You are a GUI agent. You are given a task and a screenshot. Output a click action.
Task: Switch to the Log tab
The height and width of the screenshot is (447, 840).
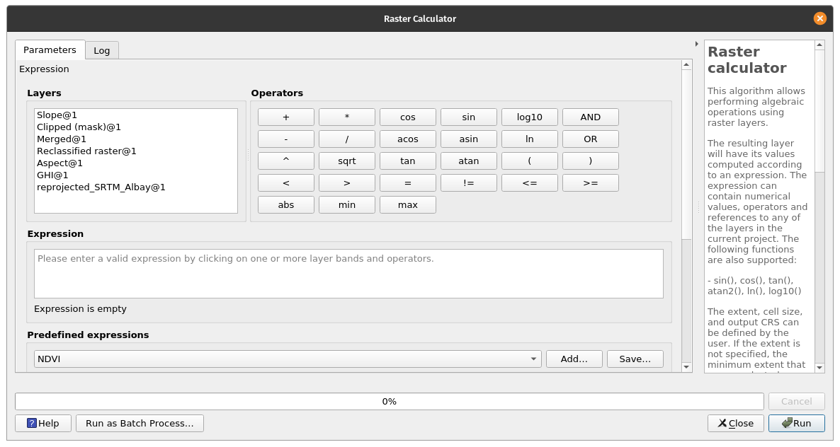tap(102, 50)
